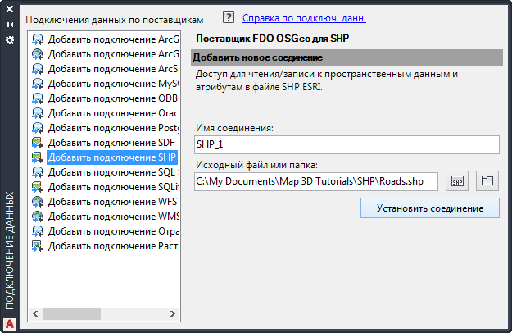
Task: Close the Подключение данных palette with X
Action: coord(10,9)
